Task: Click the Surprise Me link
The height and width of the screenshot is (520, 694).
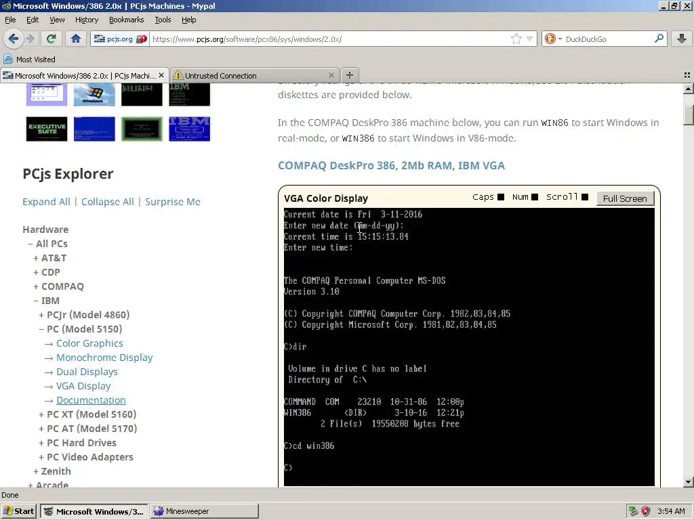Action: coord(173,202)
